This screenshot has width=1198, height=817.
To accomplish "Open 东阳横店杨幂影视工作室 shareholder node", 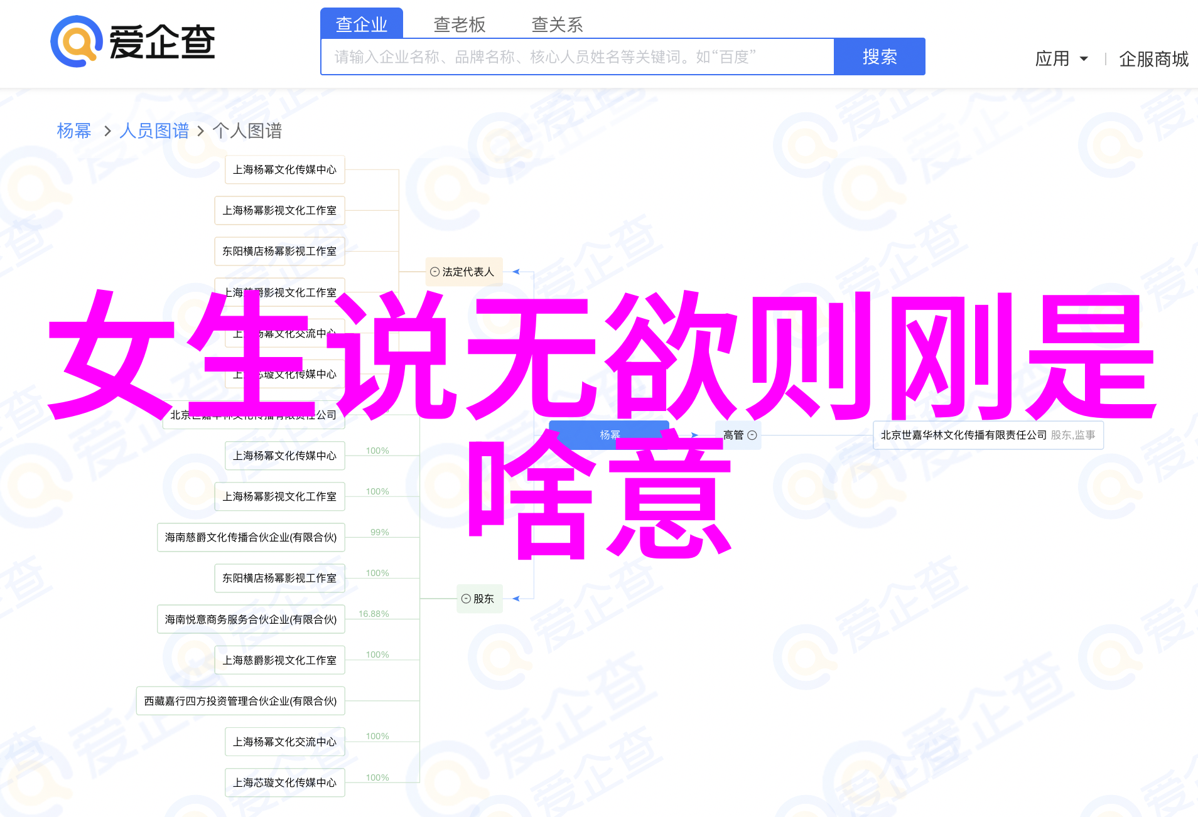I will coord(280,578).
